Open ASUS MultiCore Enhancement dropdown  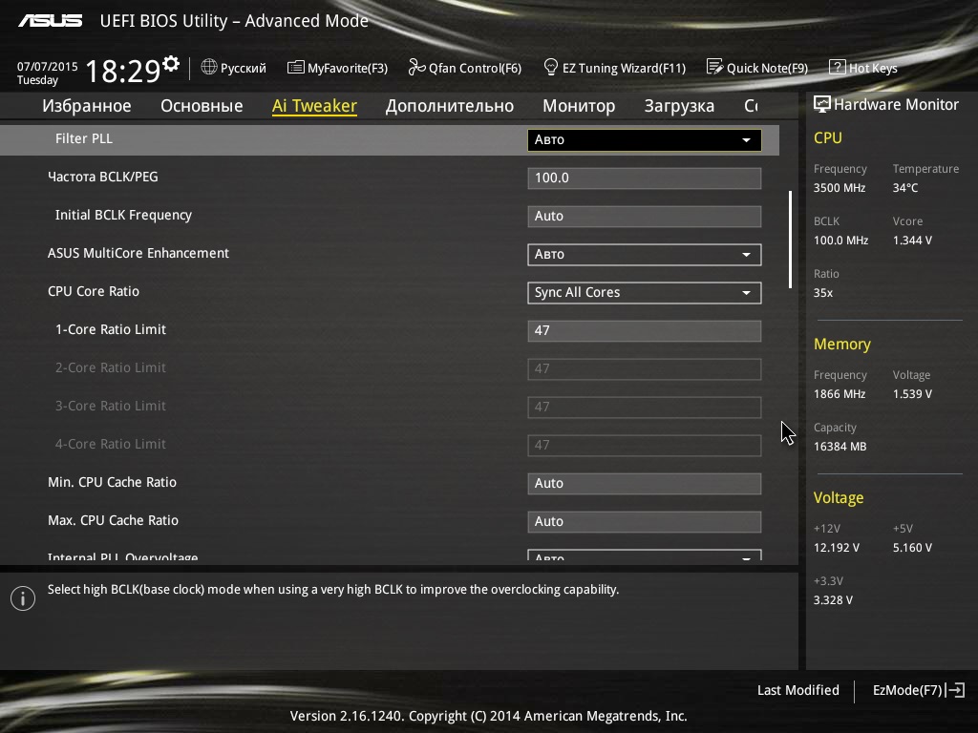click(645, 254)
